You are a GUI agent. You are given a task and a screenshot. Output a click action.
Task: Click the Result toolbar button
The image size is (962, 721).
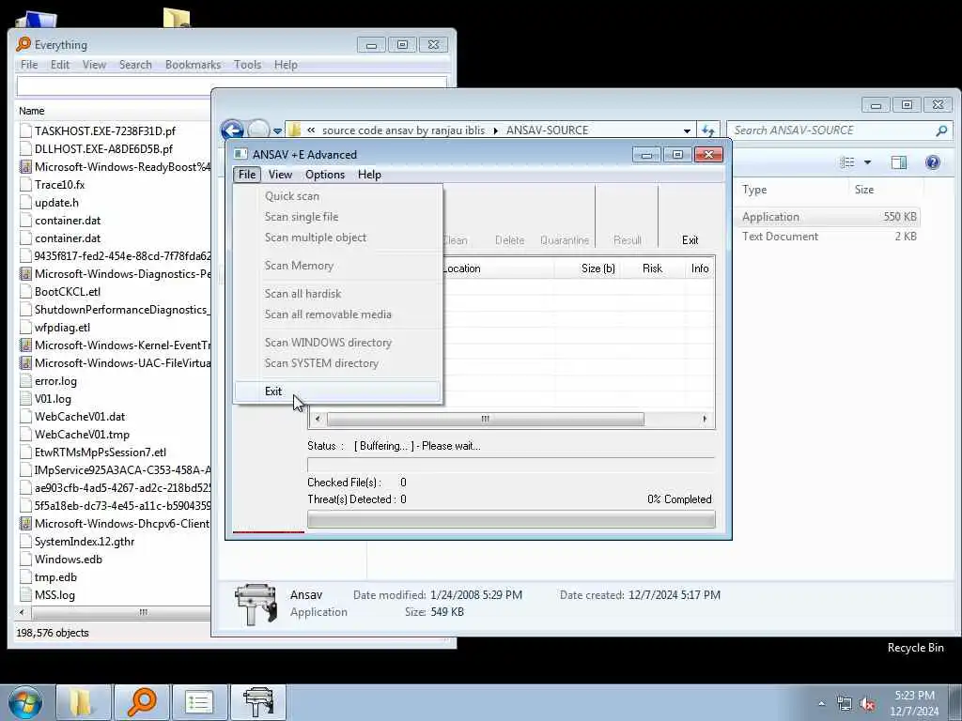pyautogui.click(x=627, y=239)
